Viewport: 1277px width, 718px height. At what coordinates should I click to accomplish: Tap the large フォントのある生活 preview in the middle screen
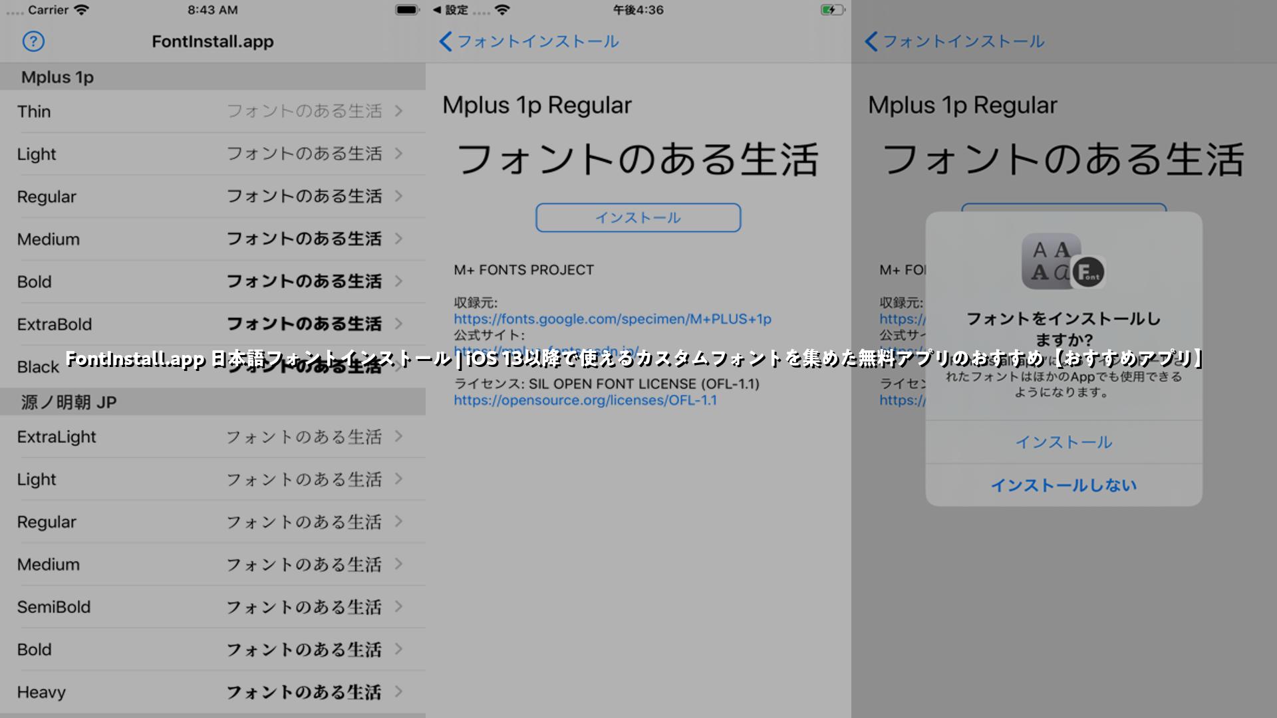click(x=637, y=160)
